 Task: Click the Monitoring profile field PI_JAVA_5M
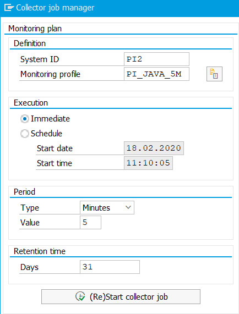click(156, 74)
